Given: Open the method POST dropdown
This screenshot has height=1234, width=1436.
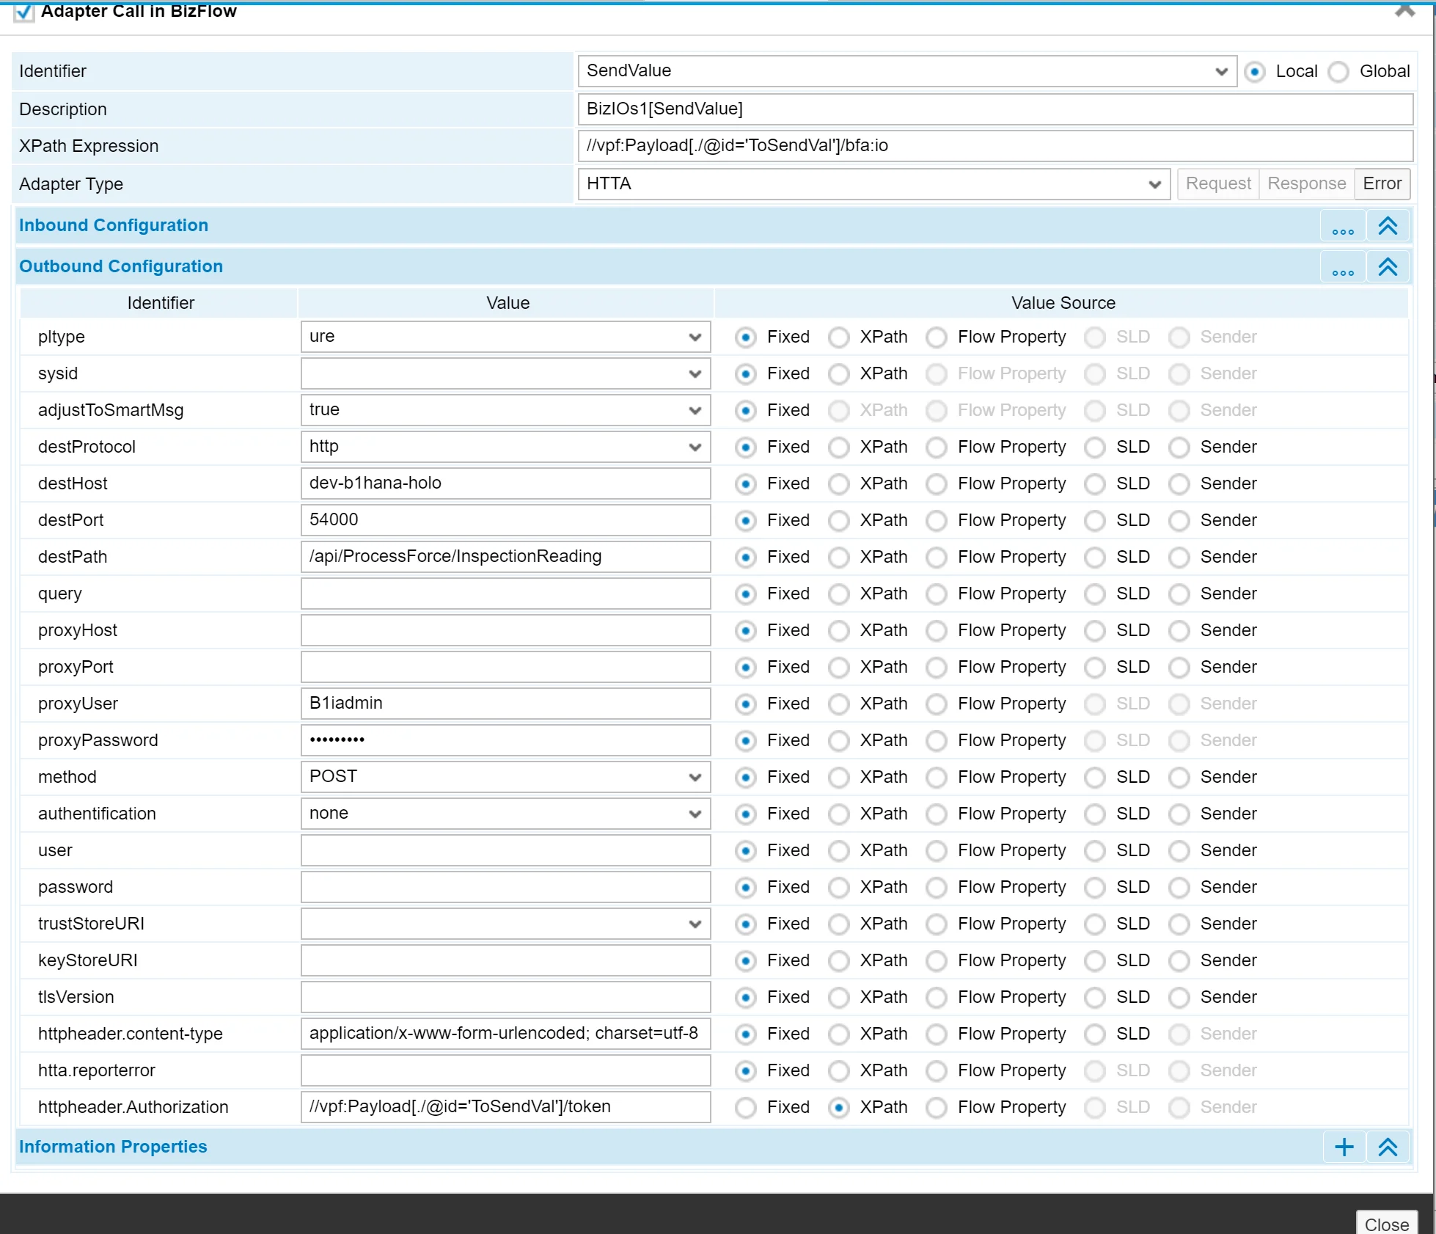Looking at the screenshot, I should click(x=505, y=777).
